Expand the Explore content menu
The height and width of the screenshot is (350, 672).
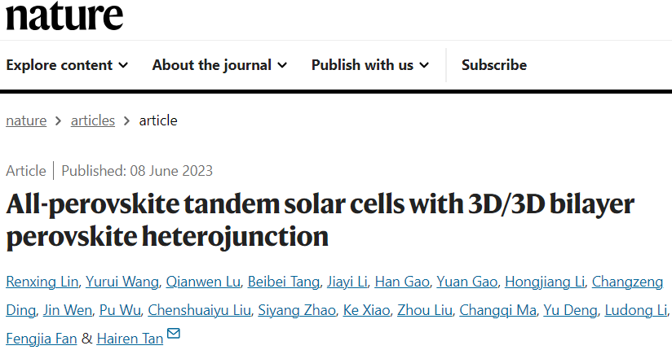click(x=67, y=65)
